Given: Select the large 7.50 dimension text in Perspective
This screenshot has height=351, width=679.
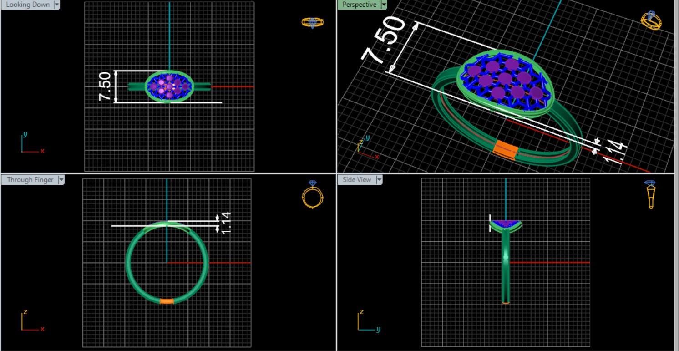Looking at the screenshot, I should click(x=383, y=39).
